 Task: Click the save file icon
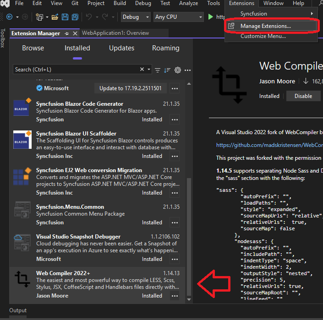pyautogui.click(x=65, y=17)
